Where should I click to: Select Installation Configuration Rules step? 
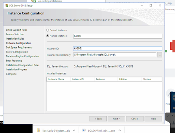(23, 65)
